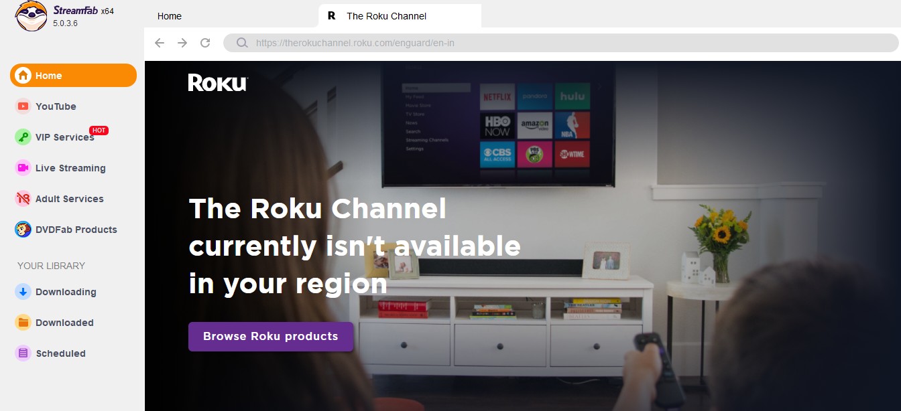Show the Downloading library list
The height and width of the screenshot is (411, 901).
66,292
